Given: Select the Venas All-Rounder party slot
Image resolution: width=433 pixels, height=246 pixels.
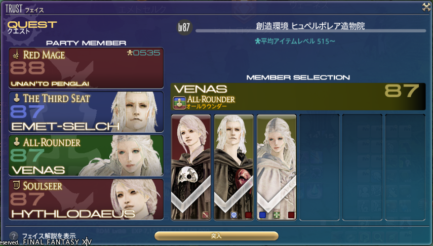Looking at the screenshot, I should pos(86,155).
